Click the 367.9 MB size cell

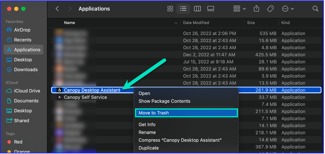[266, 147]
